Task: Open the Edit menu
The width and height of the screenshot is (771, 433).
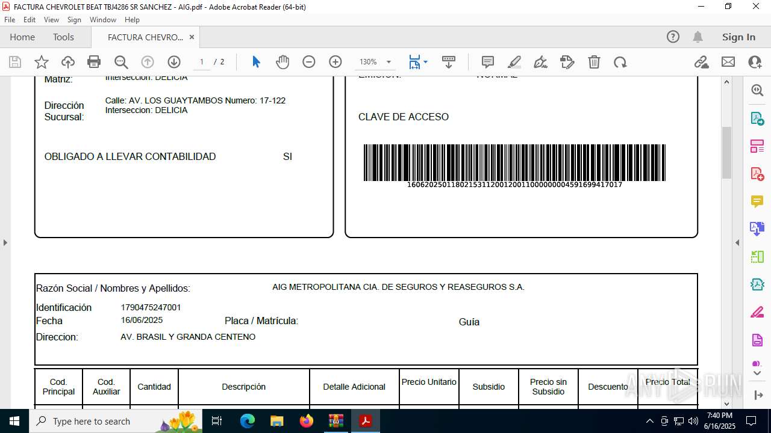Action: click(30, 20)
